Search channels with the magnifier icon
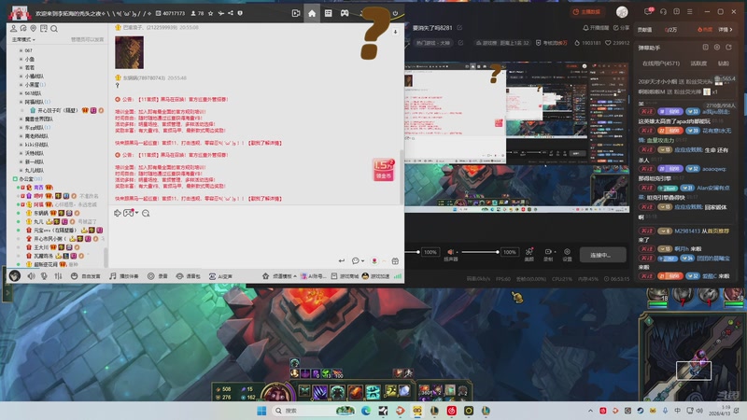Image resolution: width=747 pixels, height=420 pixels. click(54, 29)
